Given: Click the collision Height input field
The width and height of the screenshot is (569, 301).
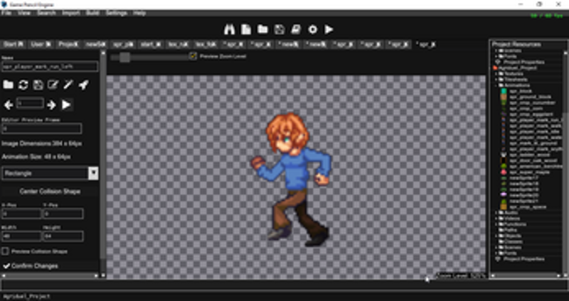Looking at the screenshot, I should [x=63, y=236].
